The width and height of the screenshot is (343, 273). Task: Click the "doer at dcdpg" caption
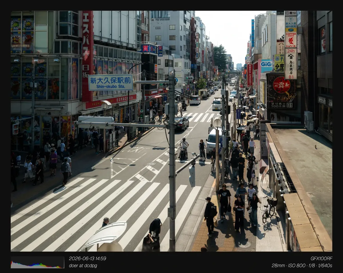coord(83,266)
